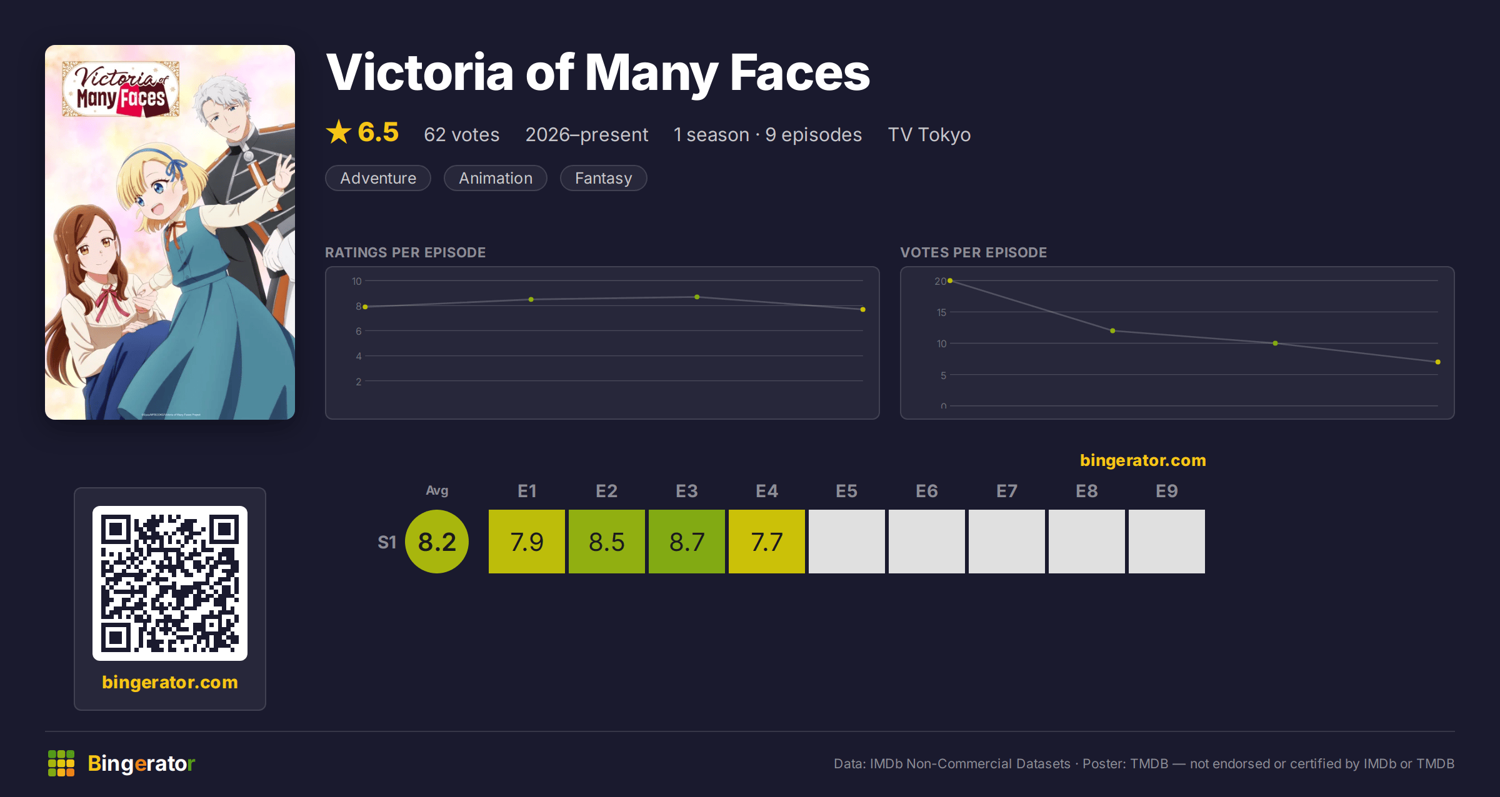Click the Bingerator grid logo icon

pyautogui.click(x=61, y=763)
